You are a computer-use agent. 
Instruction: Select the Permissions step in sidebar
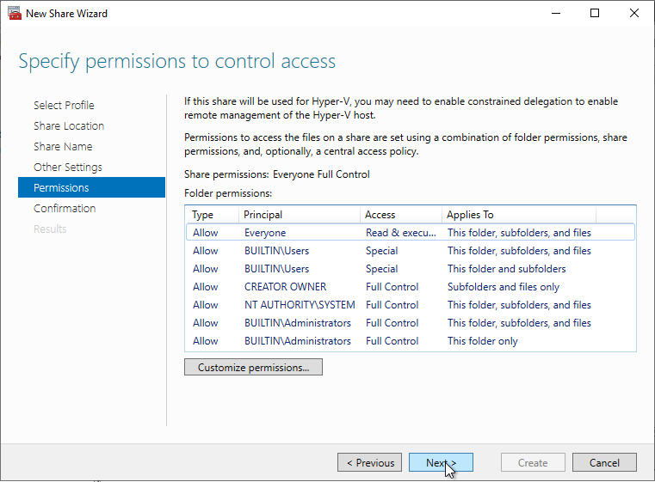tap(61, 187)
